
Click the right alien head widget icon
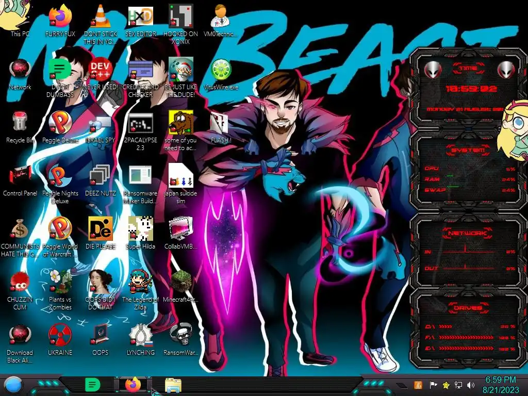point(506,70)
